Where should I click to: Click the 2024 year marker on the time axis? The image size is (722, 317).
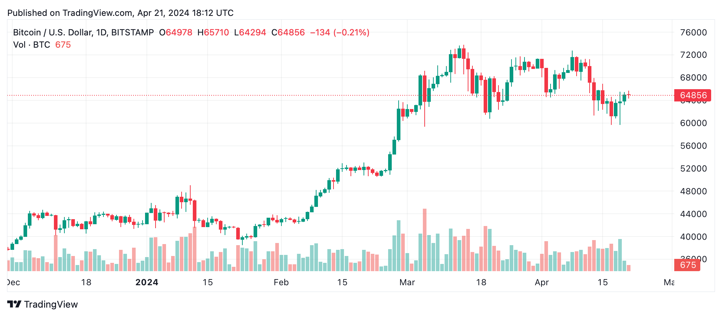[x=146, y=282]
